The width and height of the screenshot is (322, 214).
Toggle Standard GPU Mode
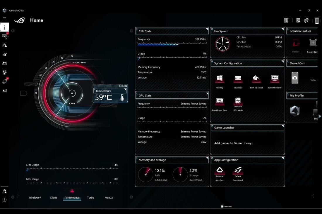pyautogui.click(x=238, y=102)
